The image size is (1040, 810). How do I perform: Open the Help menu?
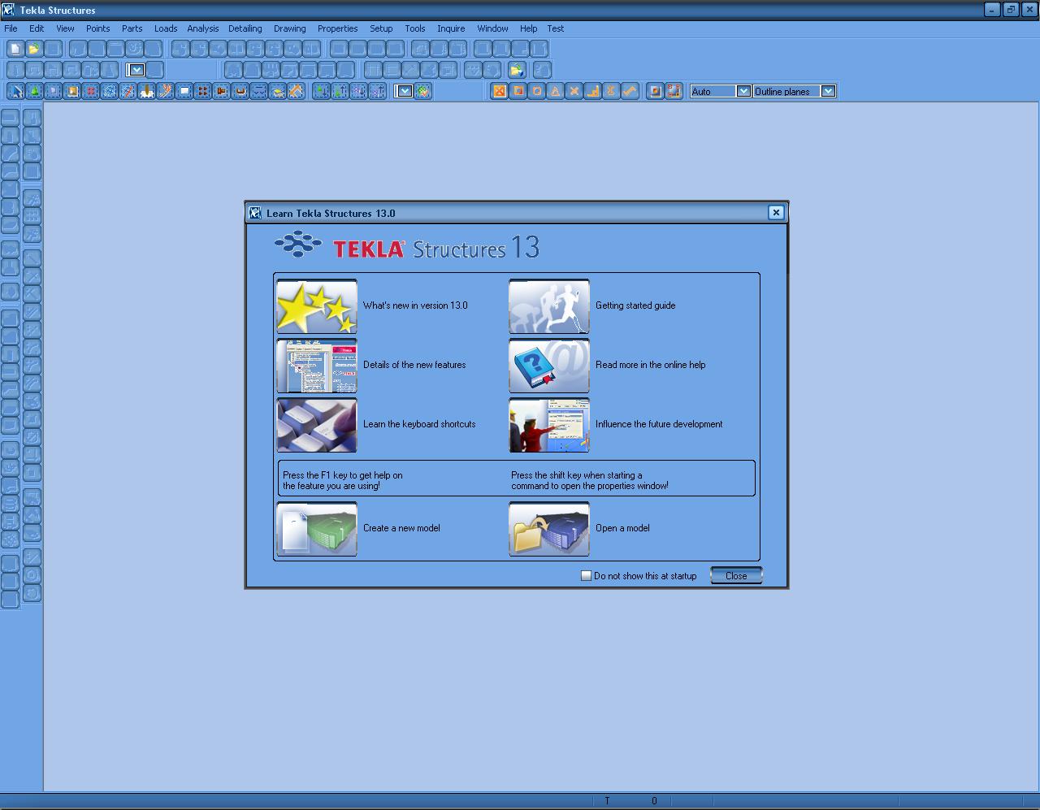528,28
